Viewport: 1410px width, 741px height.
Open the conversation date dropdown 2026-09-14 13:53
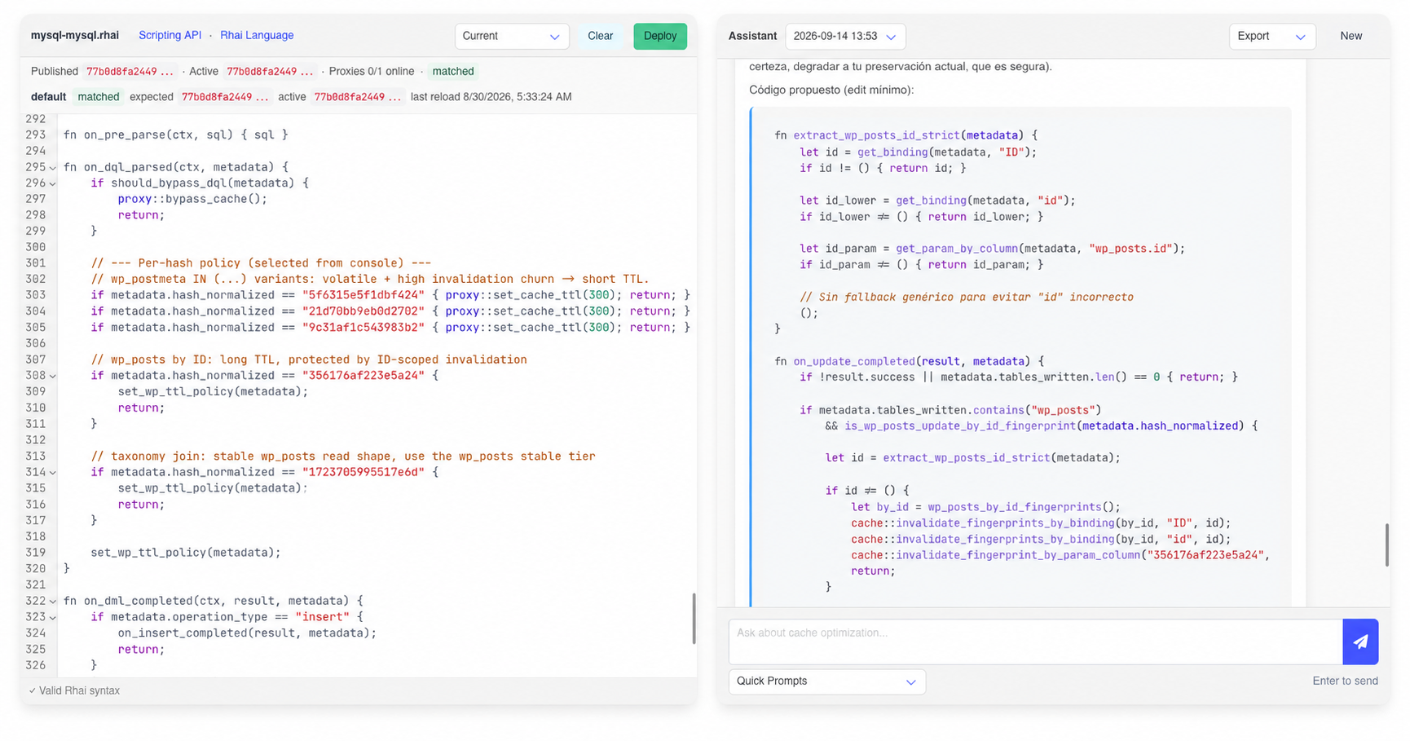(x=844, y=36)
